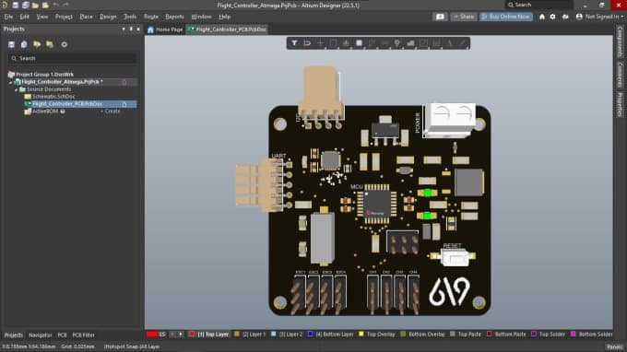Click the Share button
Screen dimensions: 627x352
(464, 17)
